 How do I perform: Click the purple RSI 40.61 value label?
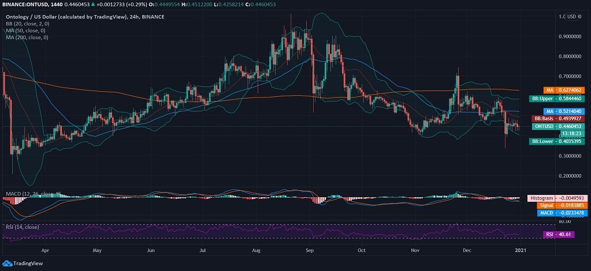click(x=559, y=235)
